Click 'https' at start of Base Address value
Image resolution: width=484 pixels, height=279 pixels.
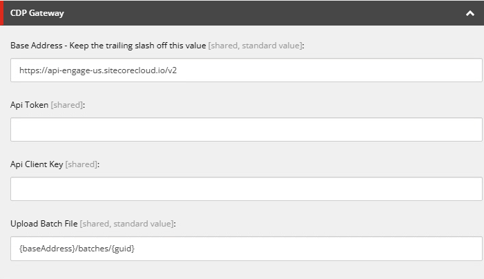[28, 70]
